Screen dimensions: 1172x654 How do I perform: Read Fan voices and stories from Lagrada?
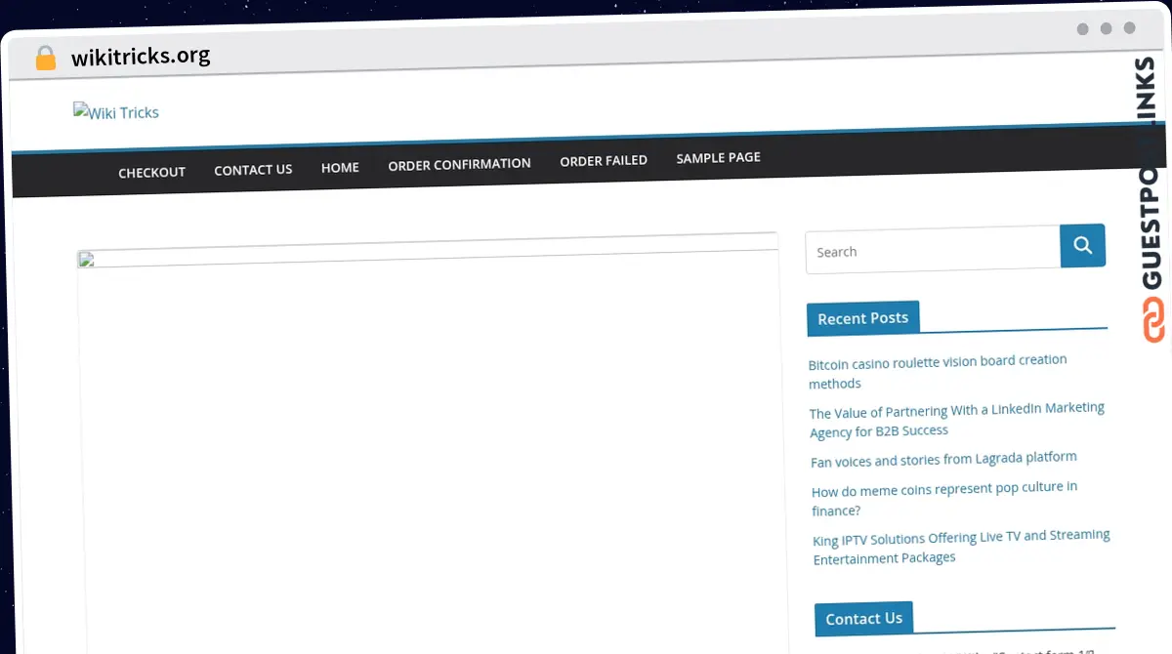[943, 459]
